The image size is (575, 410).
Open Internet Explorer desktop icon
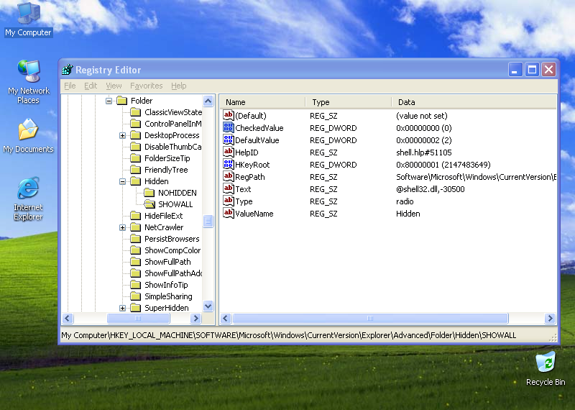[x=28, y=199]
